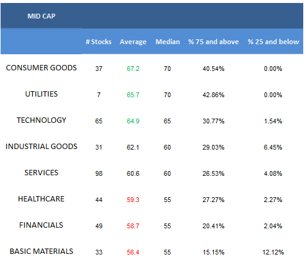Screen dimensions: 308x270
Task: Click the CONSUMER GOODS row label
Action: pos(41,68)
